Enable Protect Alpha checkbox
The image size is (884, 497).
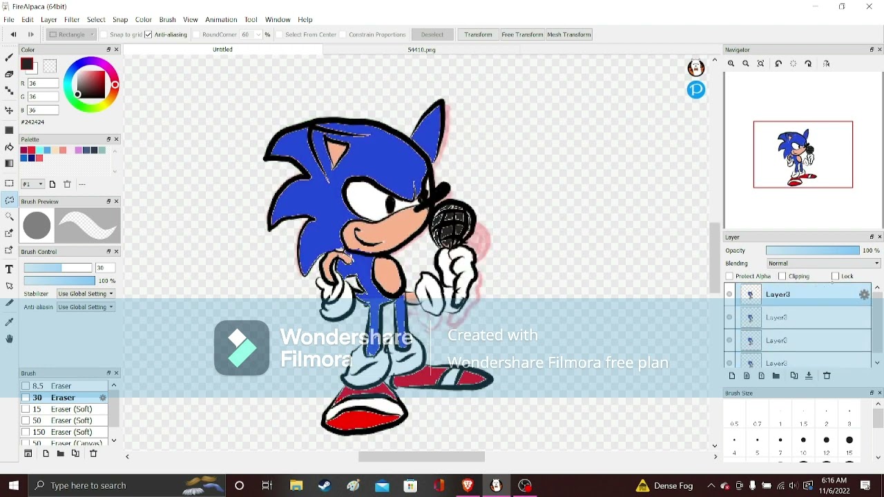tap(729, 276)
